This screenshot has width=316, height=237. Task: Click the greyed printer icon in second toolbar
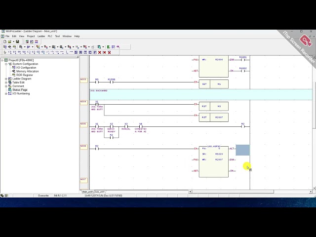pyautogui.click(x=93, y=47)
